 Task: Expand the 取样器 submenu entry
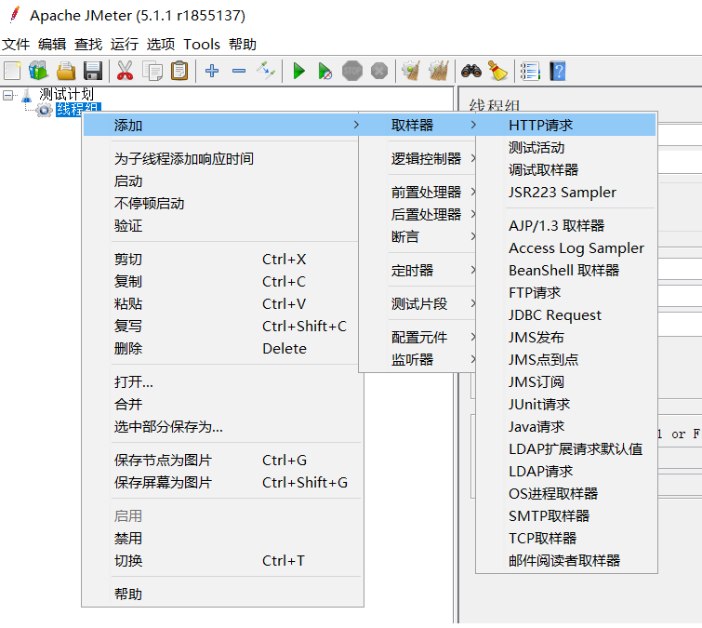(417, 125)
